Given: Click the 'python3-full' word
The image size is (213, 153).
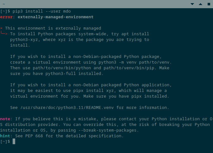Looking at the screenshot, I should tap(61, 74).
